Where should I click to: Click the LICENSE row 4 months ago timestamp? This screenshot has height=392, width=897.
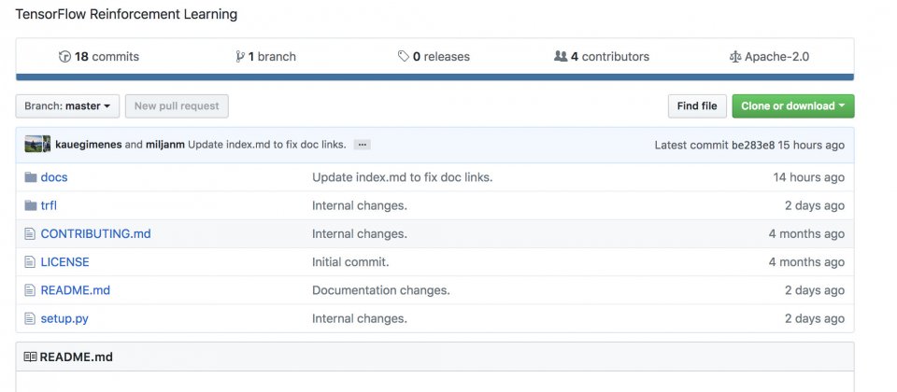806,261
